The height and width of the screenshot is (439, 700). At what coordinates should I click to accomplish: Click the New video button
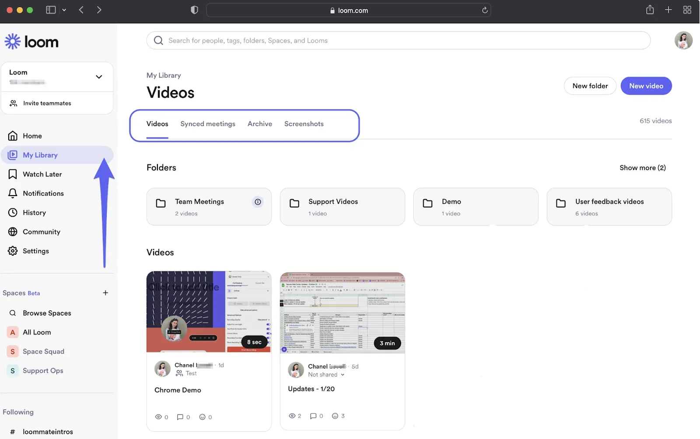pyautogui.click(x=646, y=86)
